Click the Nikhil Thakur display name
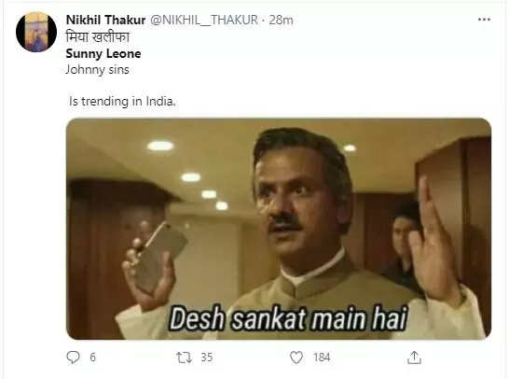The height and width of the screenshot is (379, 509). tap(105, 20)
